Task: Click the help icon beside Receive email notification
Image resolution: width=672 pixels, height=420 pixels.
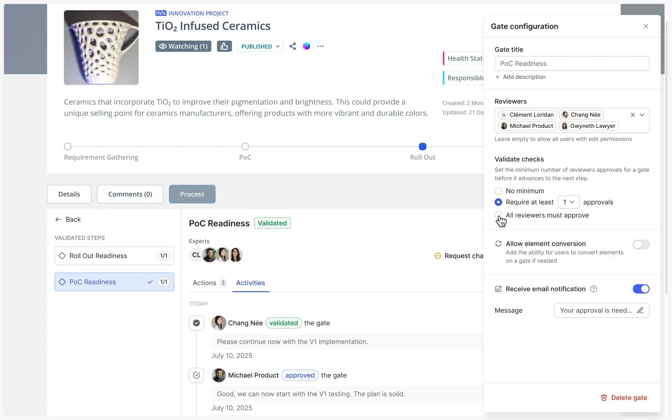Action: click(x=594, y=289)
